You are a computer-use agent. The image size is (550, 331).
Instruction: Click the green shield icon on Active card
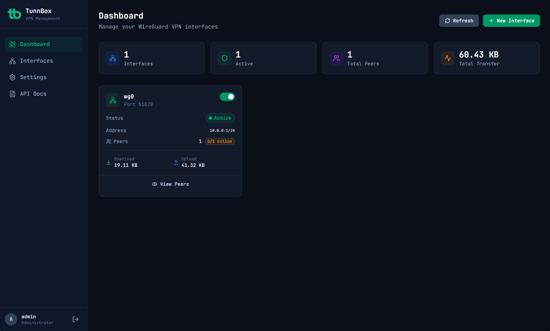point(225,58)
